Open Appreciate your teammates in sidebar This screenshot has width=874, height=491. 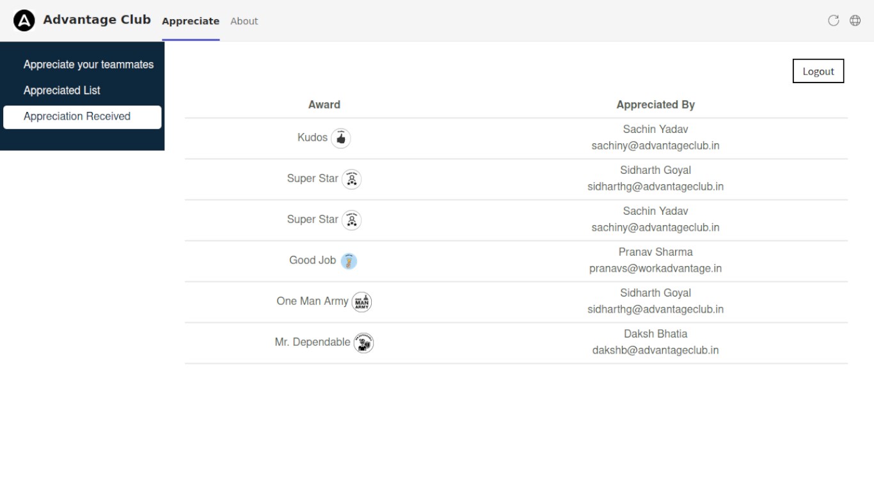(88, 65)
